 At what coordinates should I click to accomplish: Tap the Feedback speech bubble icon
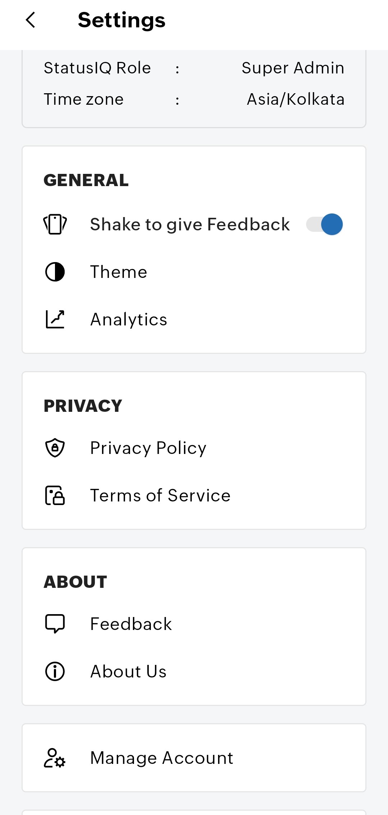pyautogui.click(x=55, y=623)
